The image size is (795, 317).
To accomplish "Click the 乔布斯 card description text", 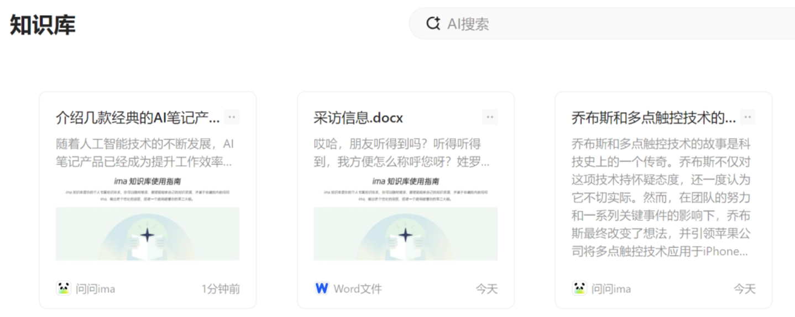I will [661, 198].
